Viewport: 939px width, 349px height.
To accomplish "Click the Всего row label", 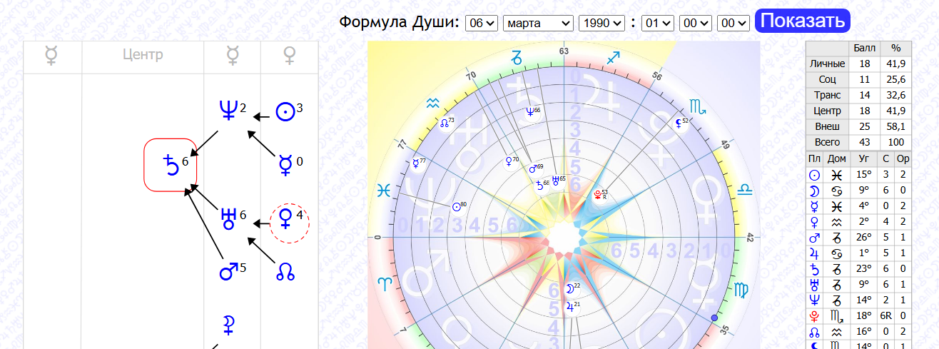I will pyautogui.click(x=827, y=142).
